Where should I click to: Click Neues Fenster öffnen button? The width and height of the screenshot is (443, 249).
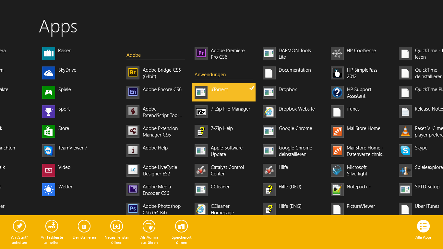point(117,232)
